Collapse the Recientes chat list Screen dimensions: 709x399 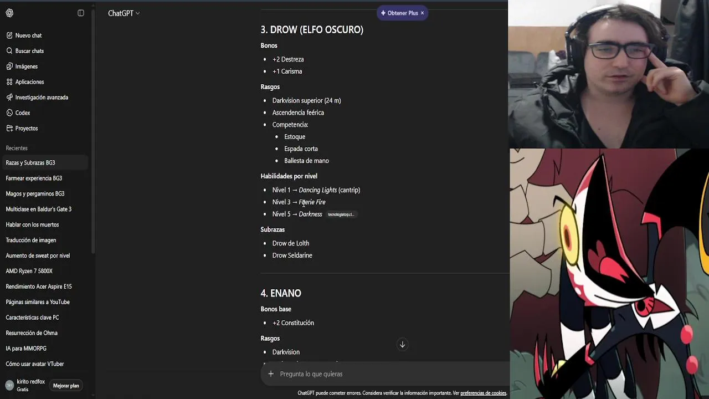point(17,149)
